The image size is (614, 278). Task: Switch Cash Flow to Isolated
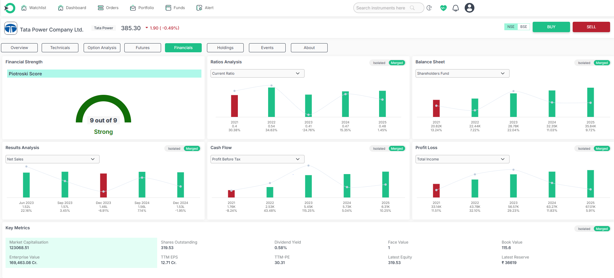(x=379, y=149)
